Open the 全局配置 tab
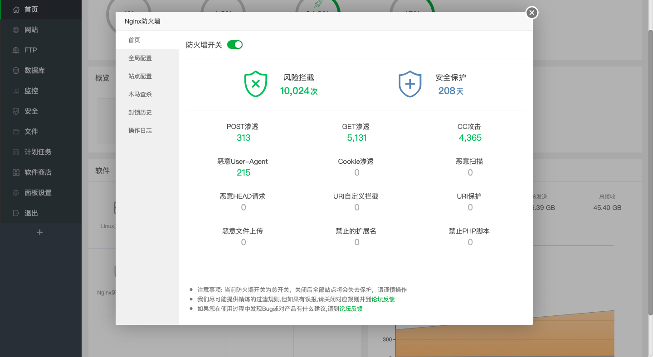The image size is (653, 357). 147,58
